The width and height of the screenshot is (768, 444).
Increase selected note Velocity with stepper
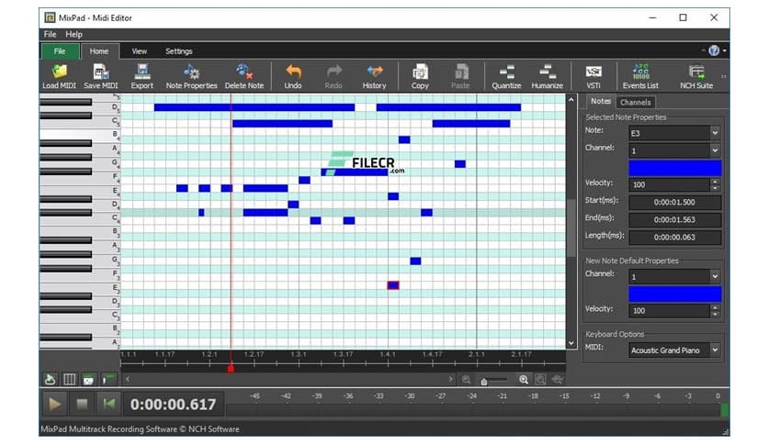tap(715, 182)
